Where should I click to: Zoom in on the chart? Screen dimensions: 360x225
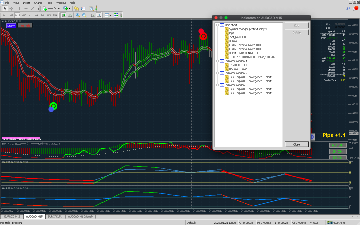(x=78, y=15)
